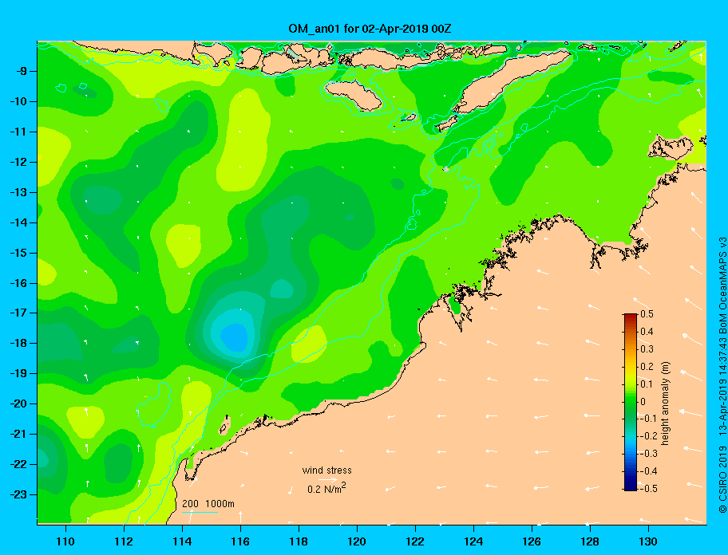Click the -20 latitude axis label
The height and width of the screenshot is (555, 728).
click(x=18, y=403)
